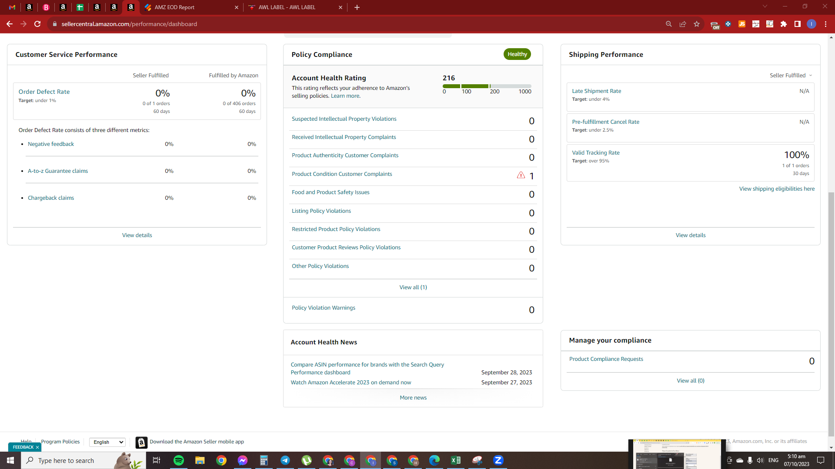Open the Chrome profile avatar
835x469 pixels.
click(x=812, y=24)
